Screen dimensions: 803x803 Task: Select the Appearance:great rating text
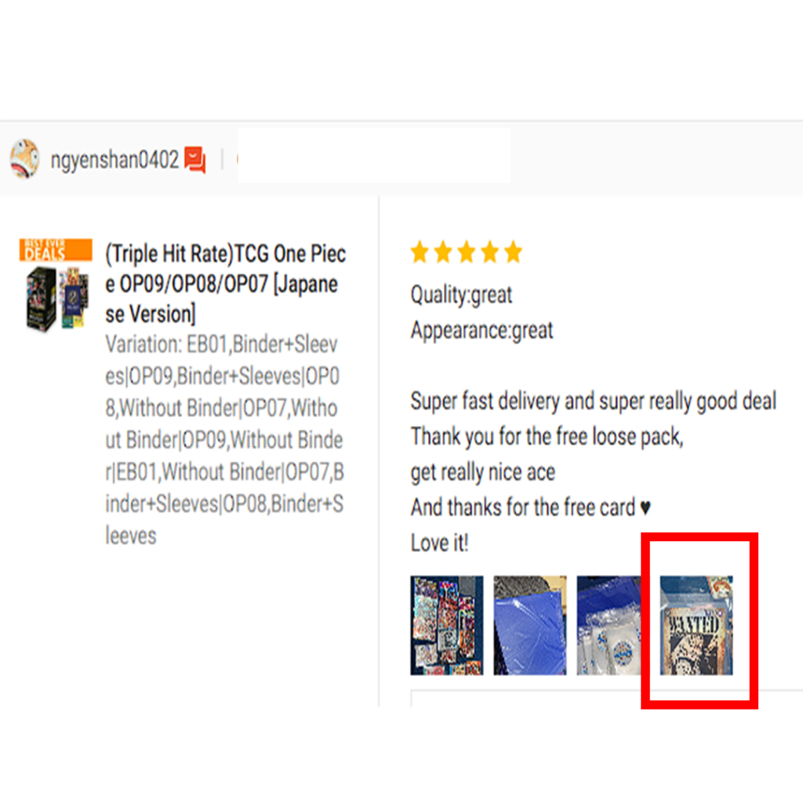pos(482,330)
